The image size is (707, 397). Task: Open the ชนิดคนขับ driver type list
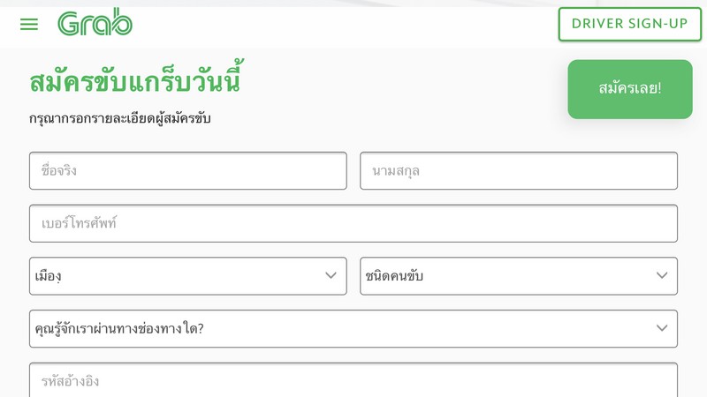click(x=504, y=276)
